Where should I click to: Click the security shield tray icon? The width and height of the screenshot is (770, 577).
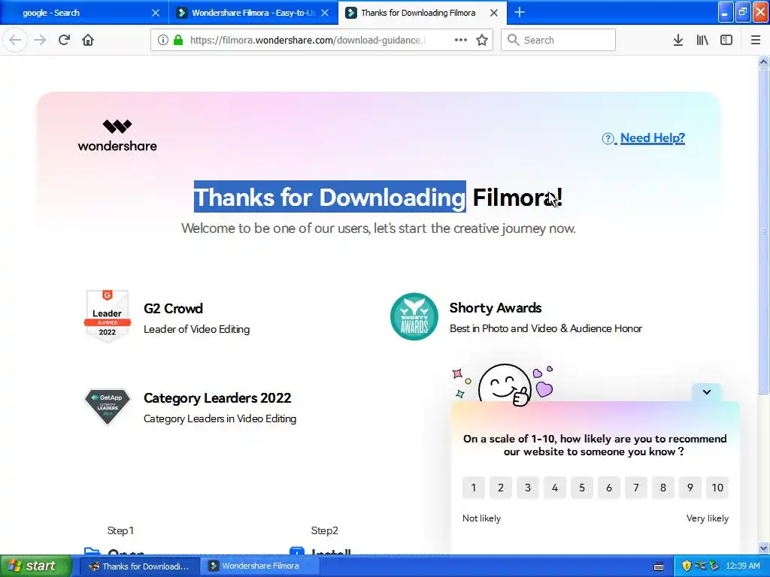coord(687,566)
